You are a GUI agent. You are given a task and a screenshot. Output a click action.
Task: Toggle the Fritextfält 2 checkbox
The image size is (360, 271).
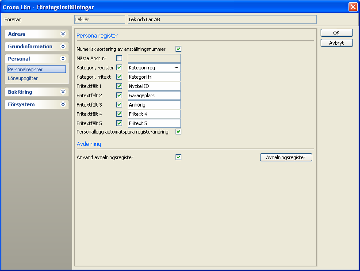119,95
